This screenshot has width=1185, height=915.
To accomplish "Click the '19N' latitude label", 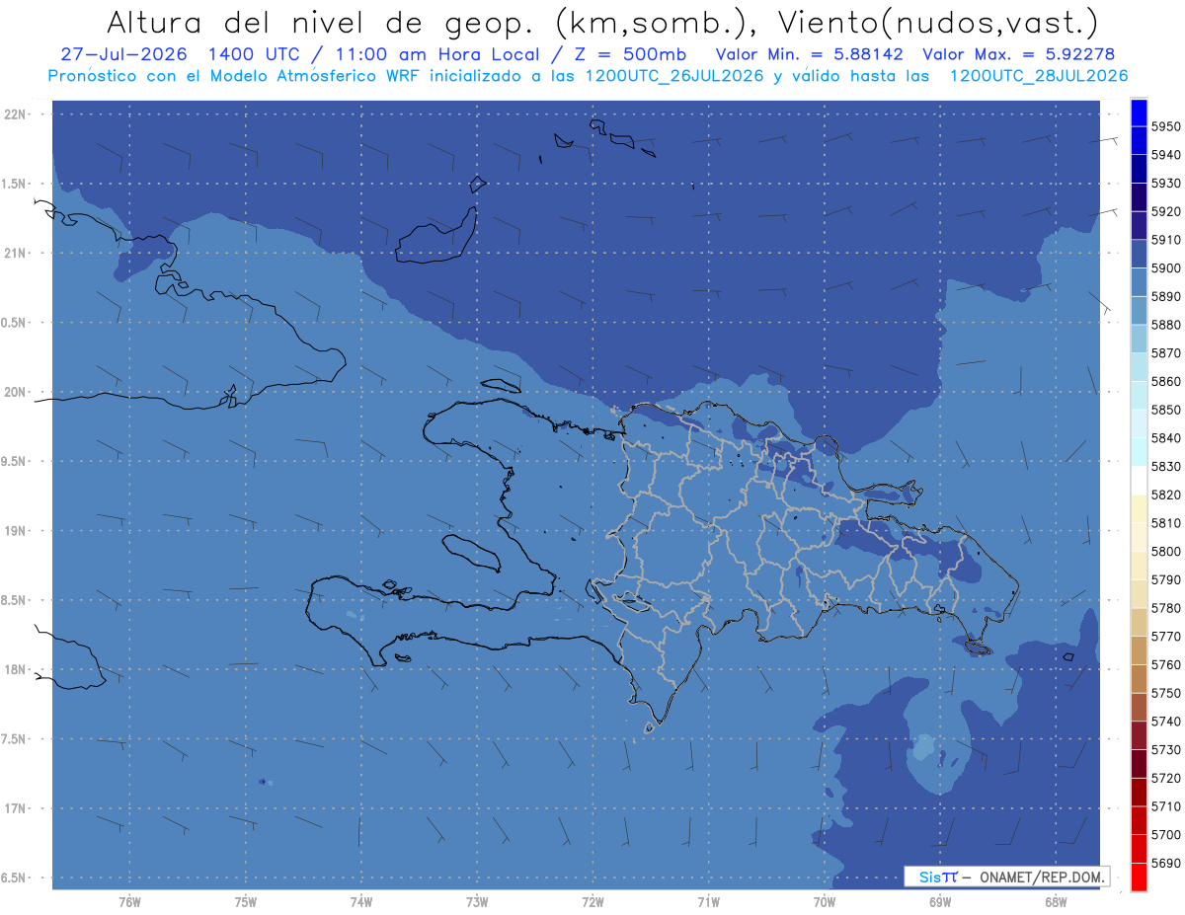I will [15, 530].
